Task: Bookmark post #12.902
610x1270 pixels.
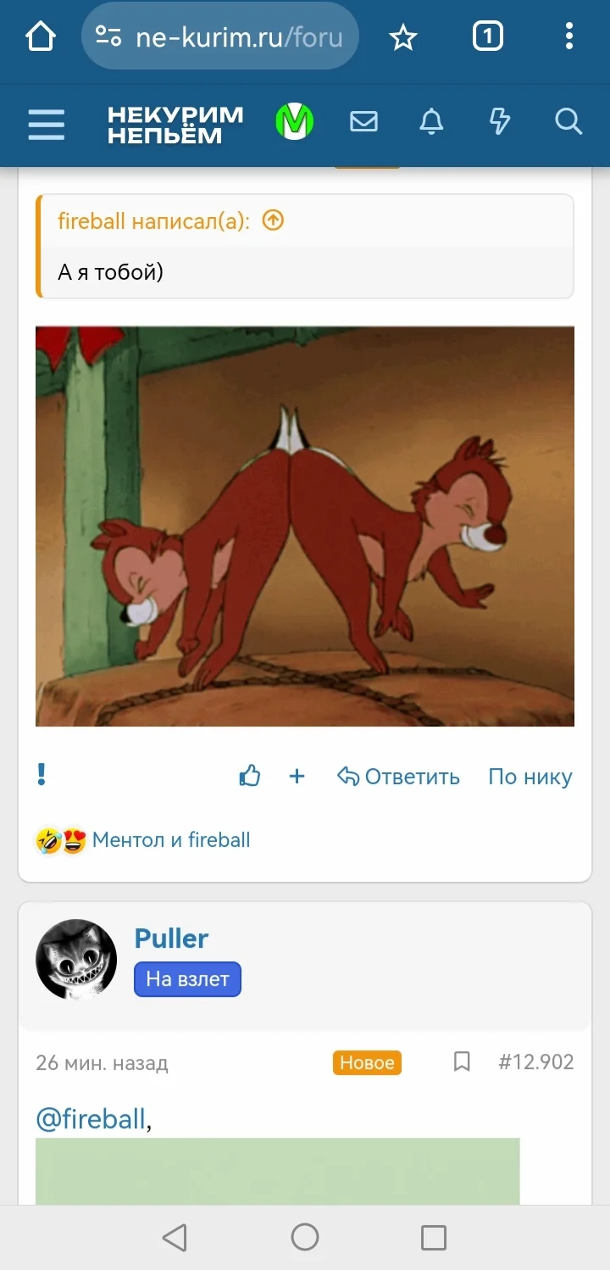Action: 462,1061
